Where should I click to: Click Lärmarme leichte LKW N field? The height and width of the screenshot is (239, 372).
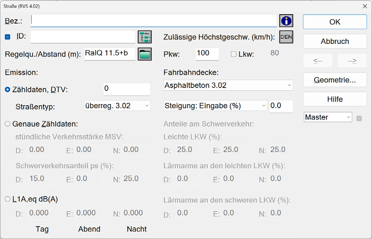point(282,179)
